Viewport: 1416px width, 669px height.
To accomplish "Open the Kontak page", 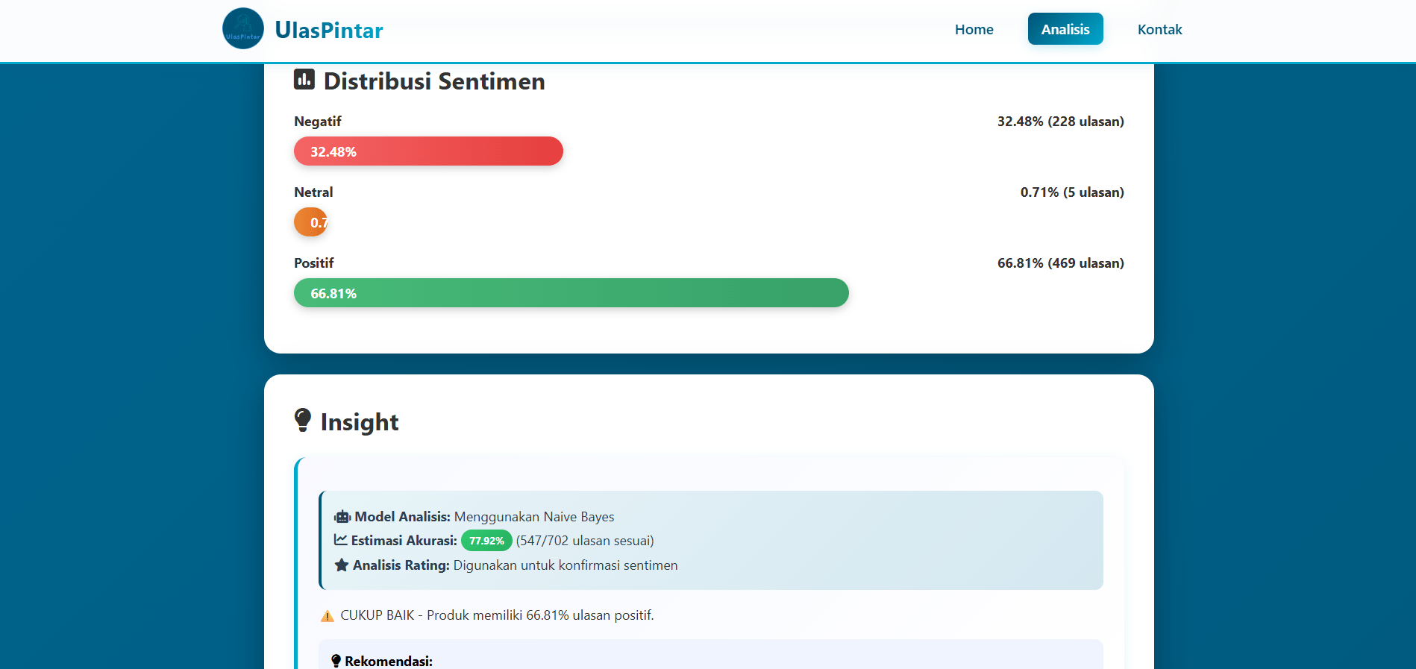I will pos(1159,29).
